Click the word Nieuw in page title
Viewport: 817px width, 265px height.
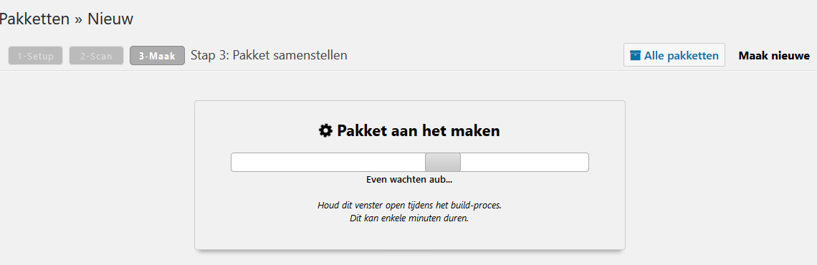pos(110,19)
